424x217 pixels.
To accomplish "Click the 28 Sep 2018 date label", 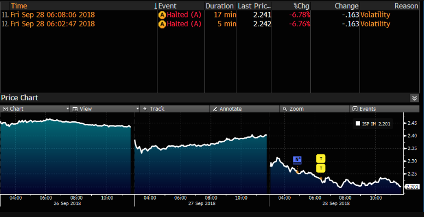I will coord(336,203).
